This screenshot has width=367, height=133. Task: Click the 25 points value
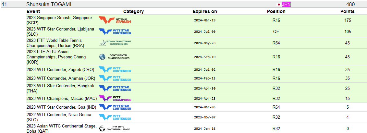(348, 88)
